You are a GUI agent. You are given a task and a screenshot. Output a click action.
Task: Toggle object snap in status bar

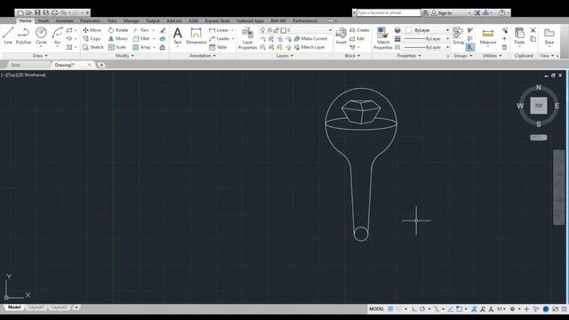click(x=460, y=309)
